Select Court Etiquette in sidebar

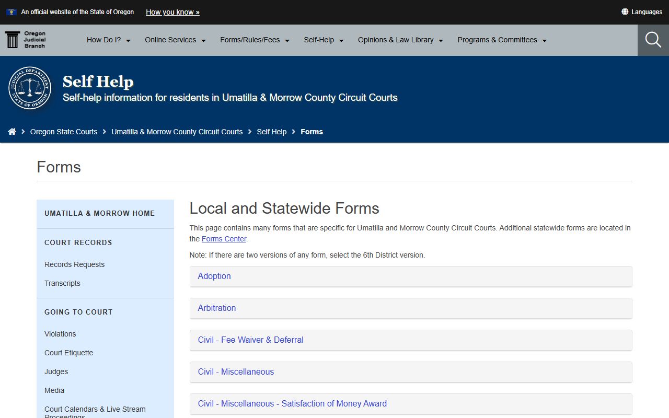click(68, 353)
